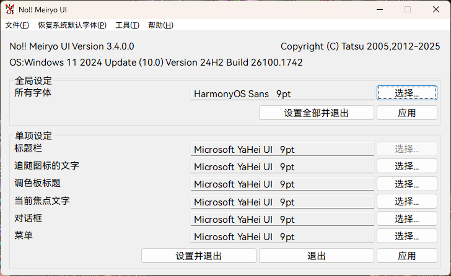Choose font for 调色板标题
The width and height of the screenshot is (451, 276).
click(407, 184)
